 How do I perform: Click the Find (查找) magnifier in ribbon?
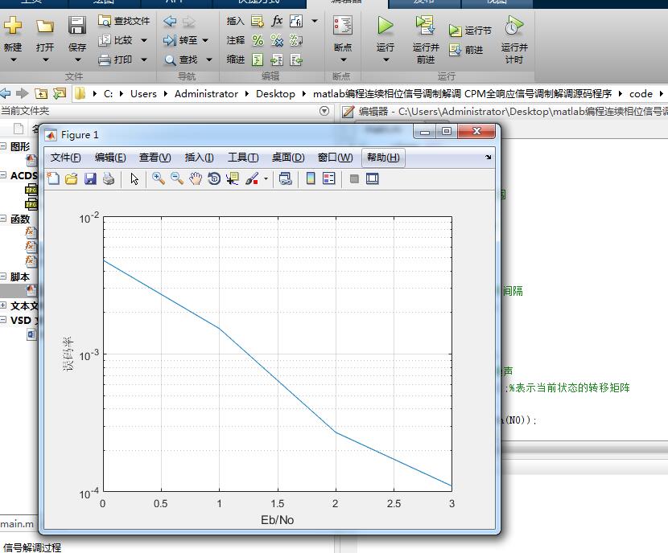tap(170, 60)
